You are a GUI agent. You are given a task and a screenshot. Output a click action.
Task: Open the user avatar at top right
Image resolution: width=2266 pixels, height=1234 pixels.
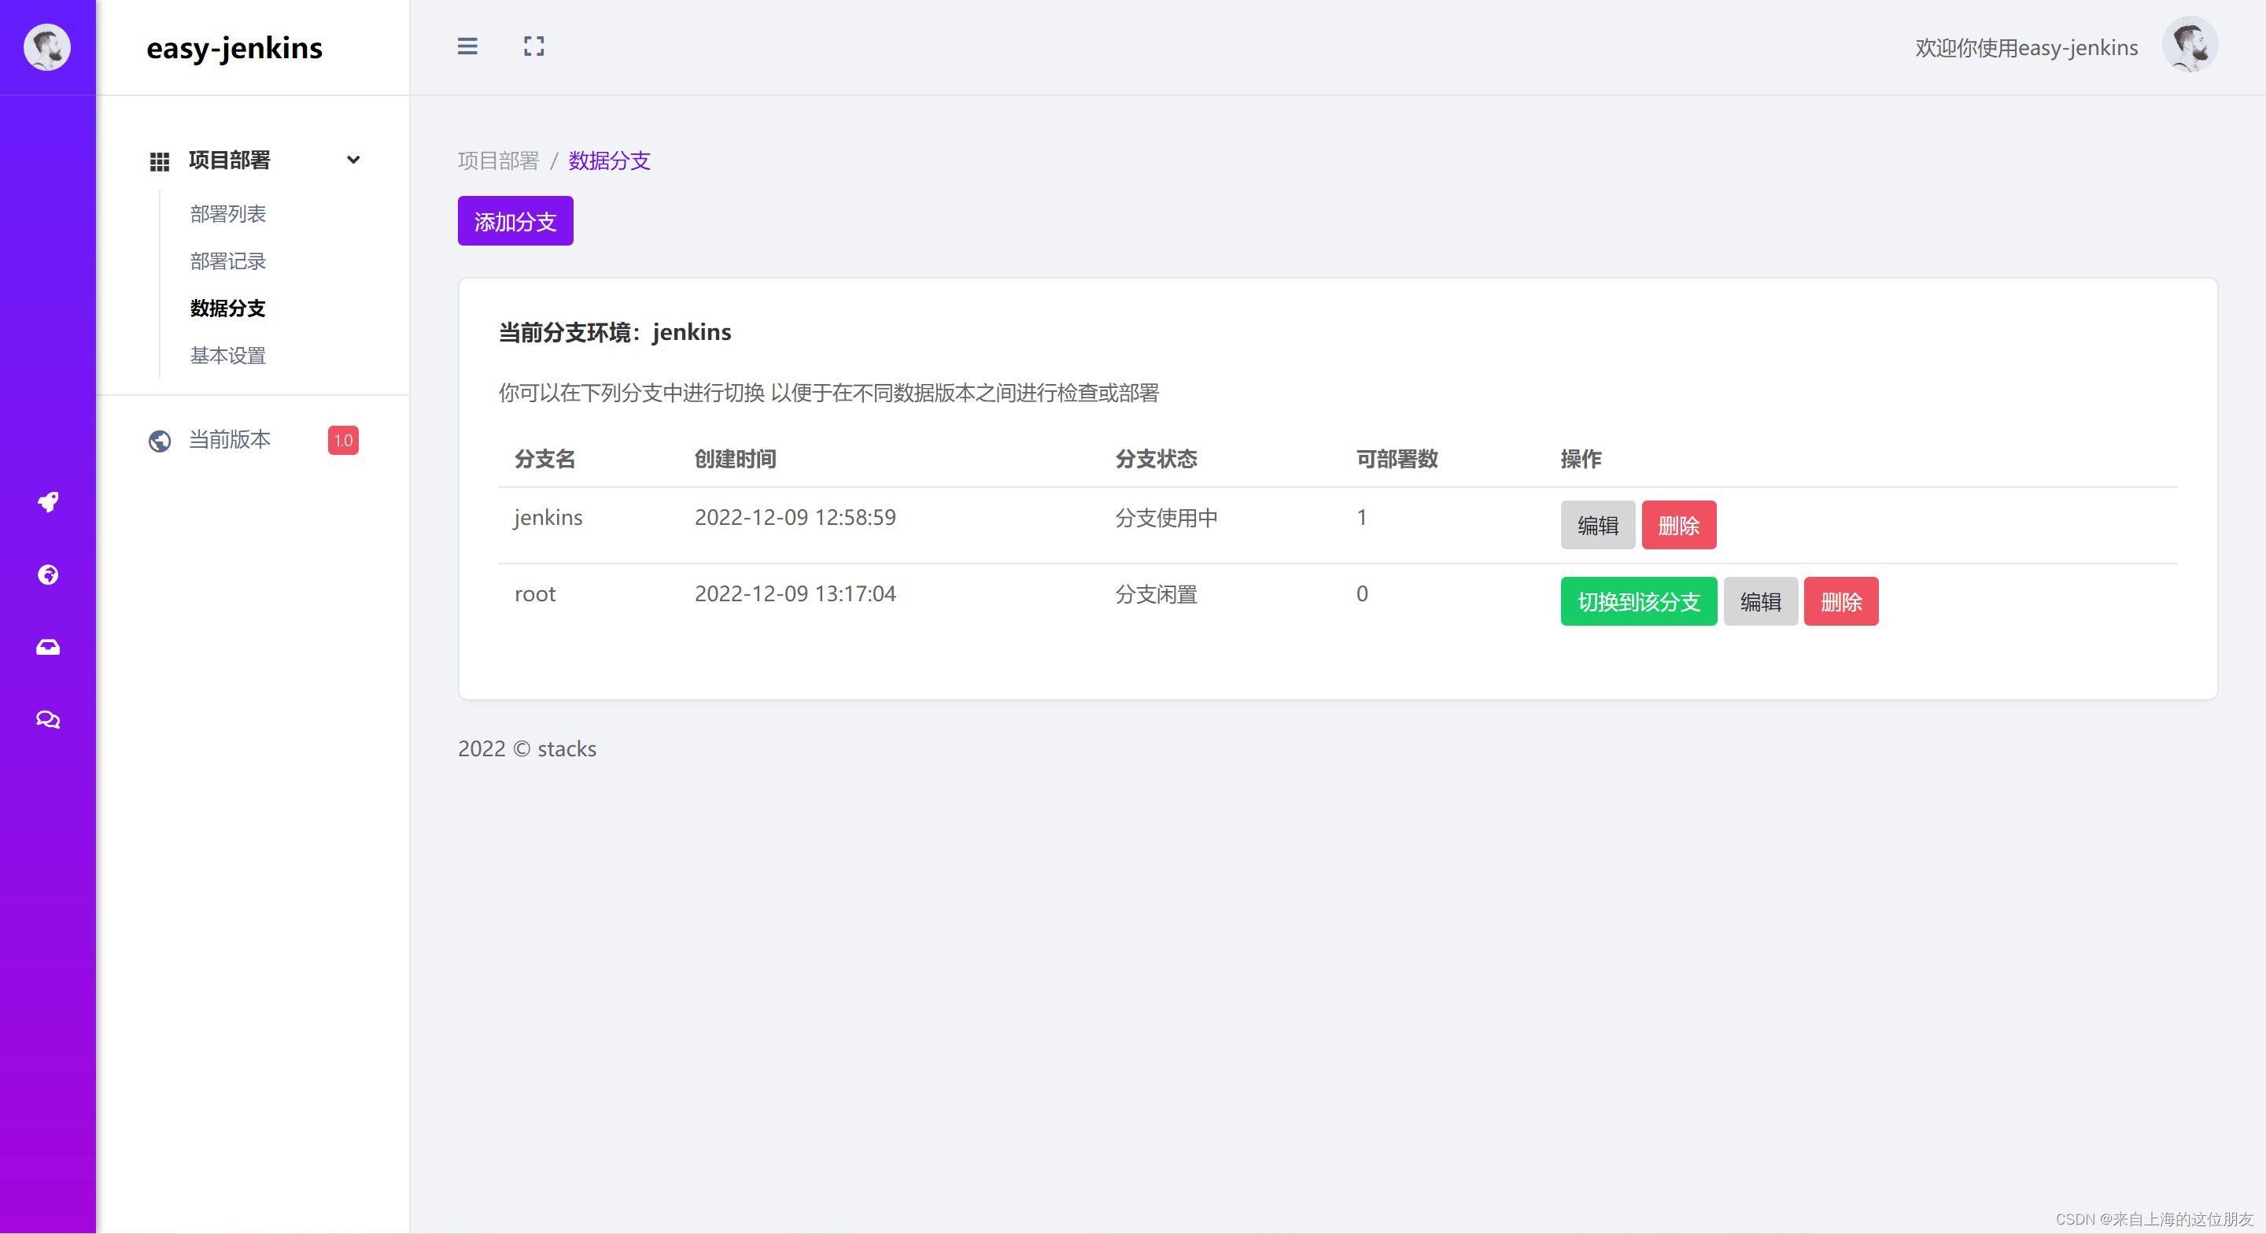tap(2190, 45)
